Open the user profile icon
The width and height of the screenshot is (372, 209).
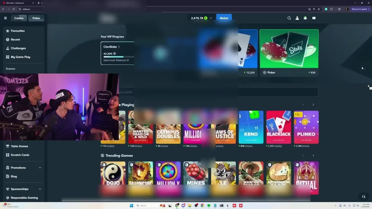(x=297, y=18)
